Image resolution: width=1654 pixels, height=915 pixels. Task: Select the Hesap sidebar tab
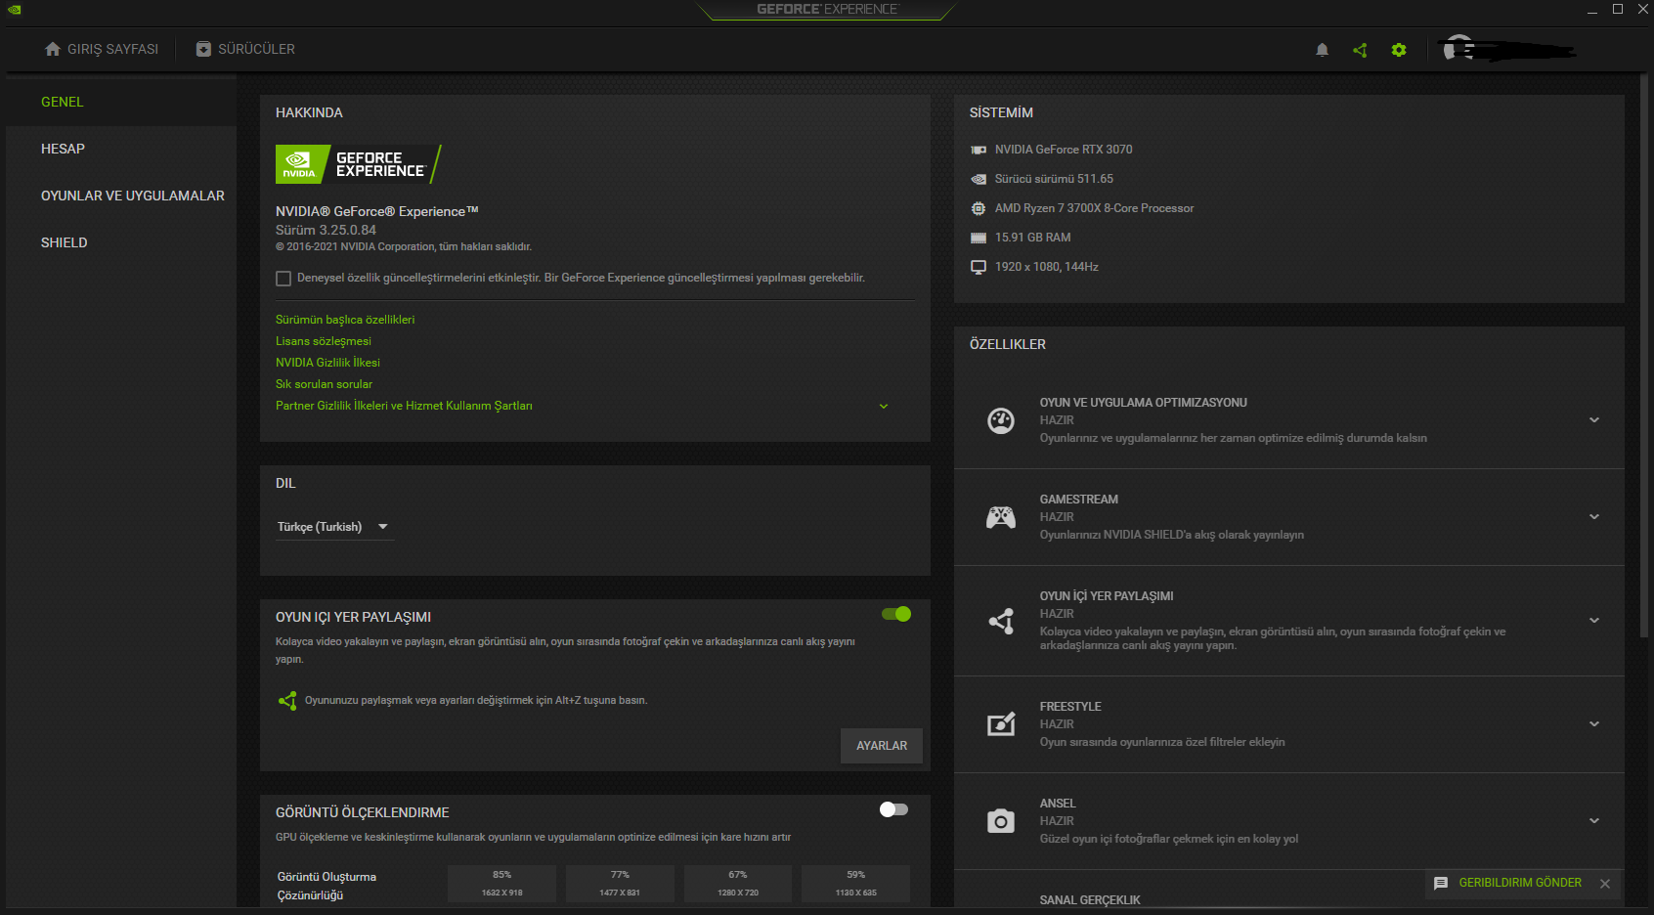tap(121, 149)
